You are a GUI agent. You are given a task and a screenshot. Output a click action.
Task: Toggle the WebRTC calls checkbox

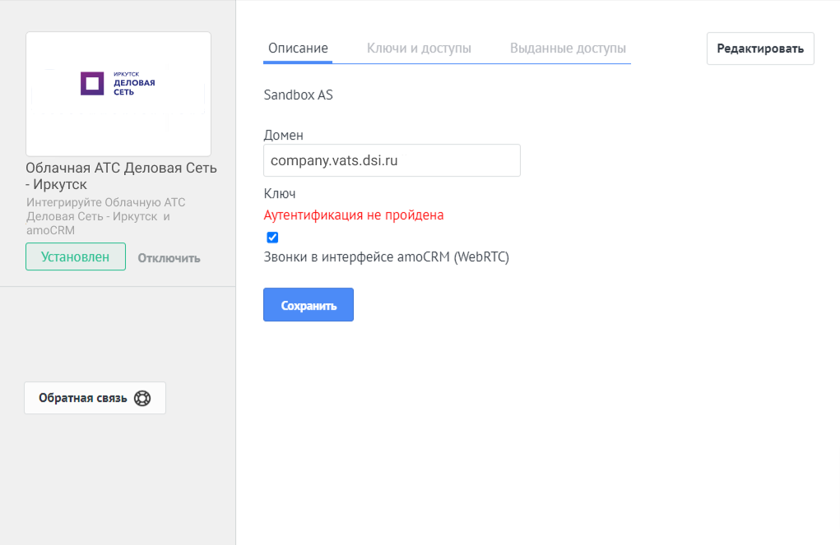[273, 238]
